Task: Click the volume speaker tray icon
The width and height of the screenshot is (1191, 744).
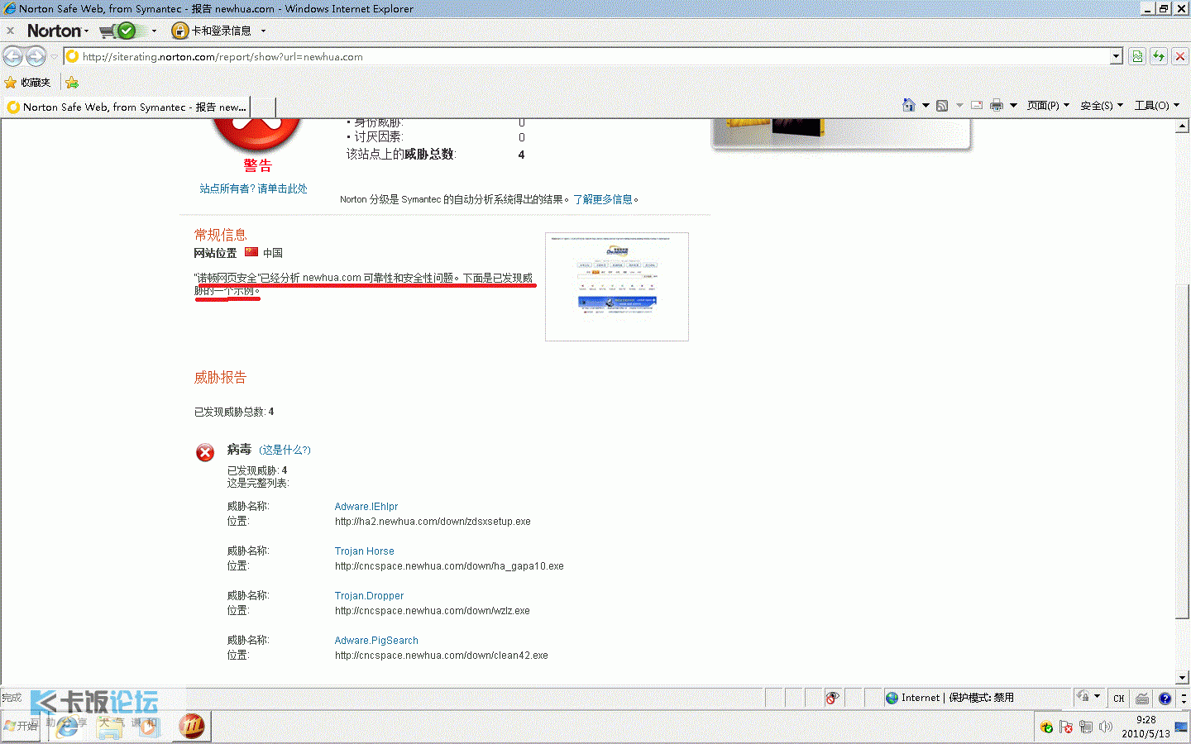Action: 1106,727
